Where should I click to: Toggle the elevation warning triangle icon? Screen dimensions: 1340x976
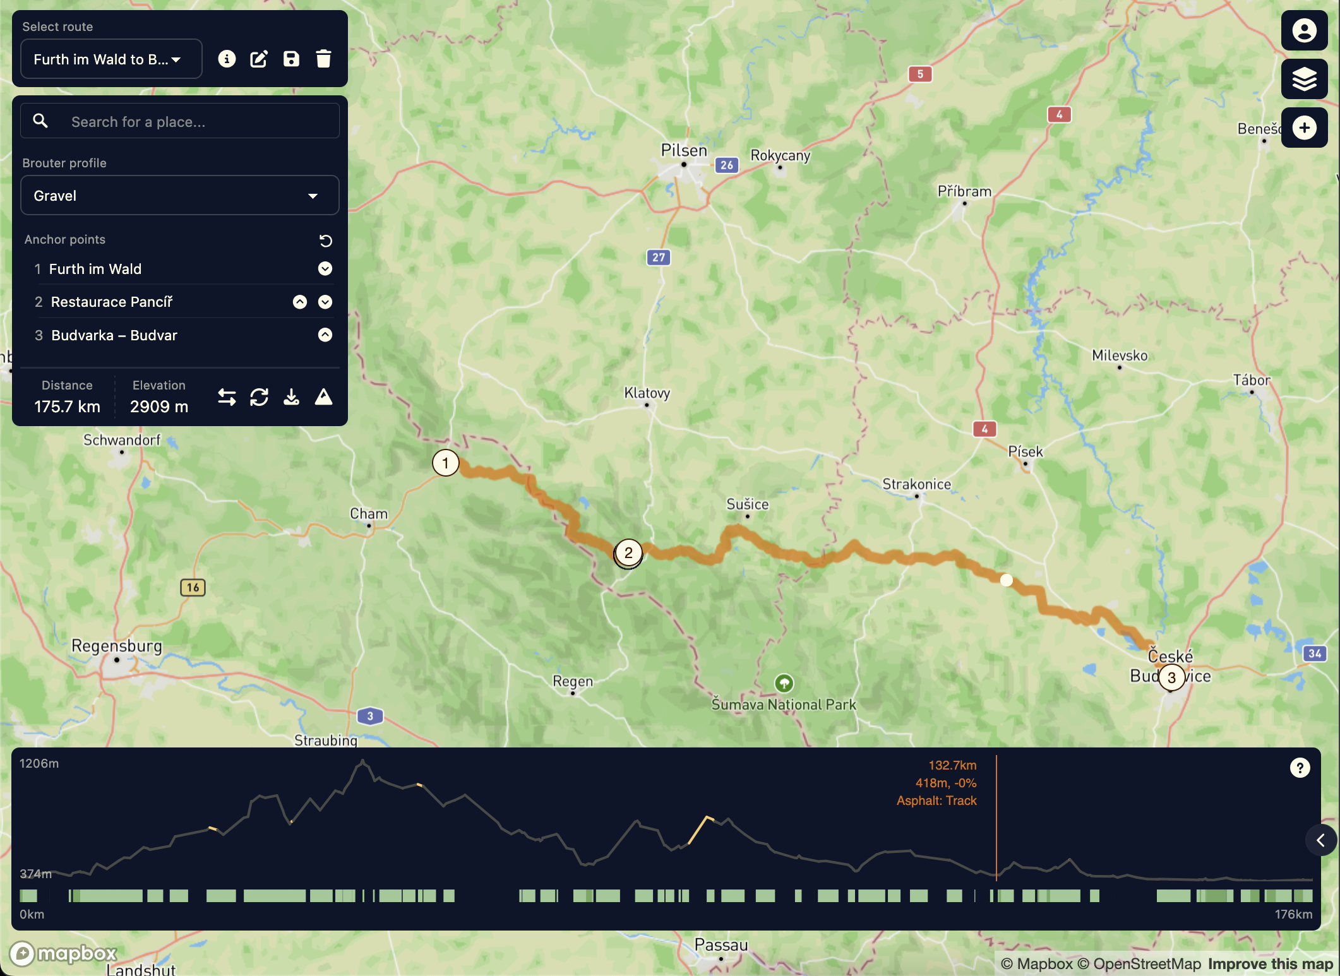pos(323,397)
